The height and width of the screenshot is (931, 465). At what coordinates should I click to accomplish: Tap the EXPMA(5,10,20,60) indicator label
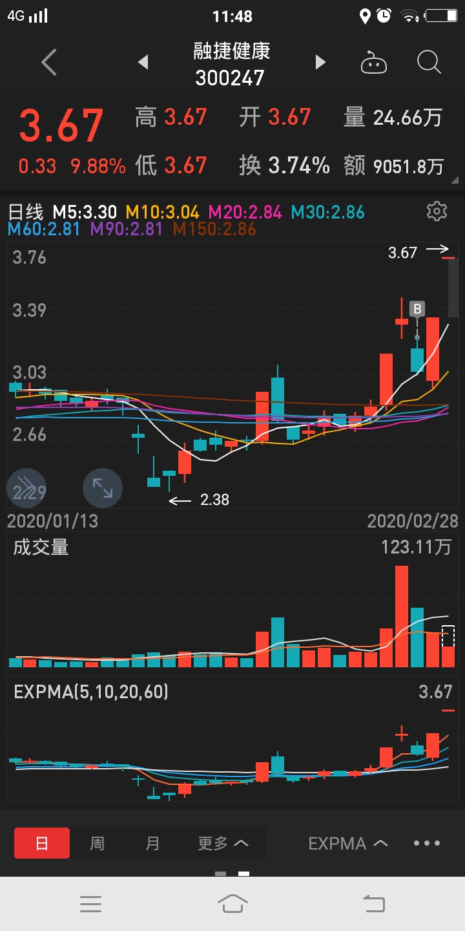coord(91,692)
